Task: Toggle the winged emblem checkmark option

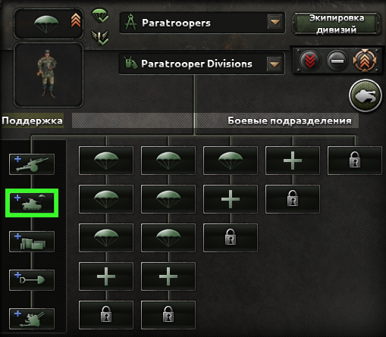Action: click(100, 38)
